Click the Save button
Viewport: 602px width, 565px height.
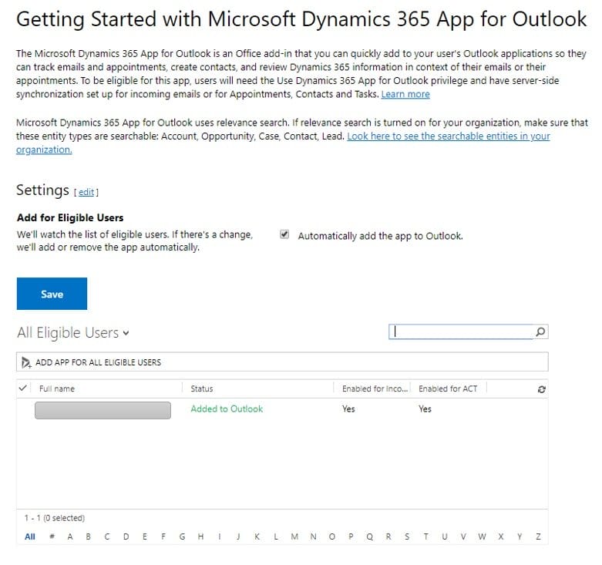click(52, 294)
